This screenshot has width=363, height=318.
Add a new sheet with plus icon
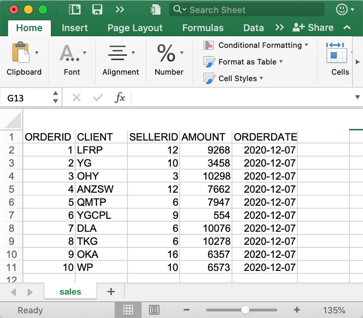[x=111, y=291]
